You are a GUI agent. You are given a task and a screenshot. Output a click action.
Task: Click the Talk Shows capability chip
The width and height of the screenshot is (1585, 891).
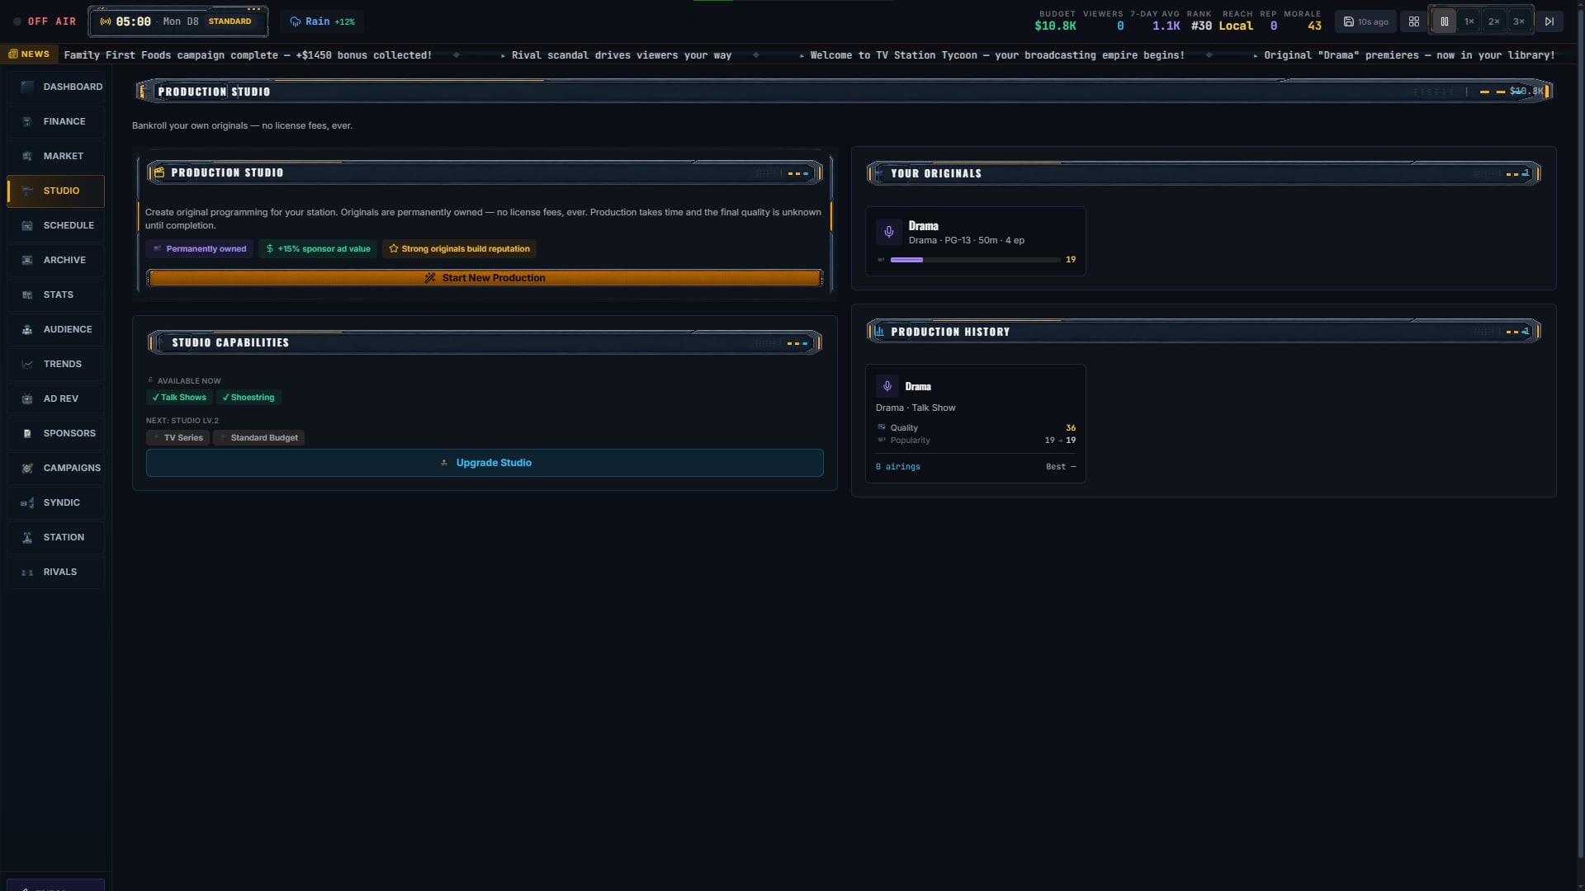coord(179,398)
